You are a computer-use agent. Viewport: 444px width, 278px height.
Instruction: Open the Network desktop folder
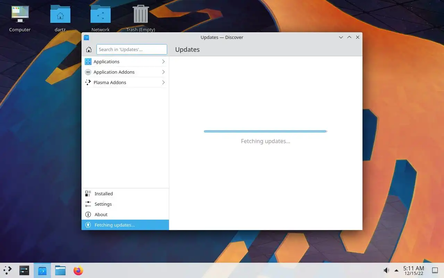tap(101, 14)
